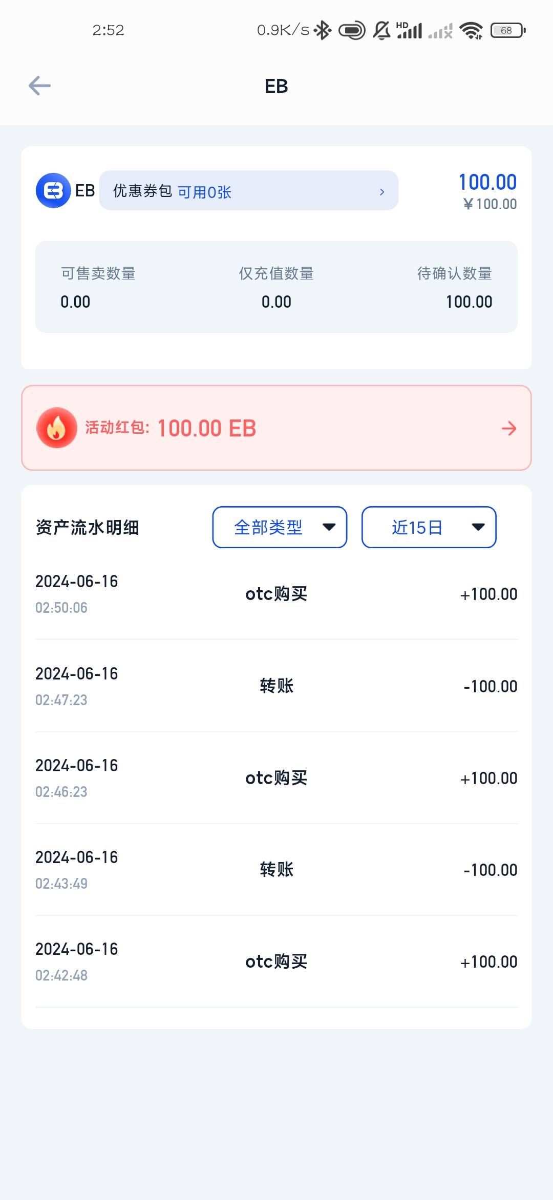This screenshot has height=1200, width=553.
Task: Tap the red arrow on activity banner
Action: pyautogui.click(x=508, y=428)
